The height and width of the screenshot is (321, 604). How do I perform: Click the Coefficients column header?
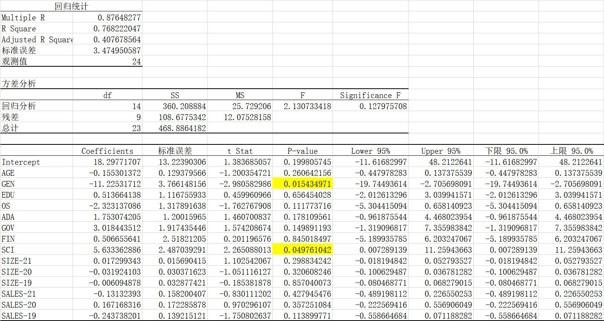click(108, 151)
